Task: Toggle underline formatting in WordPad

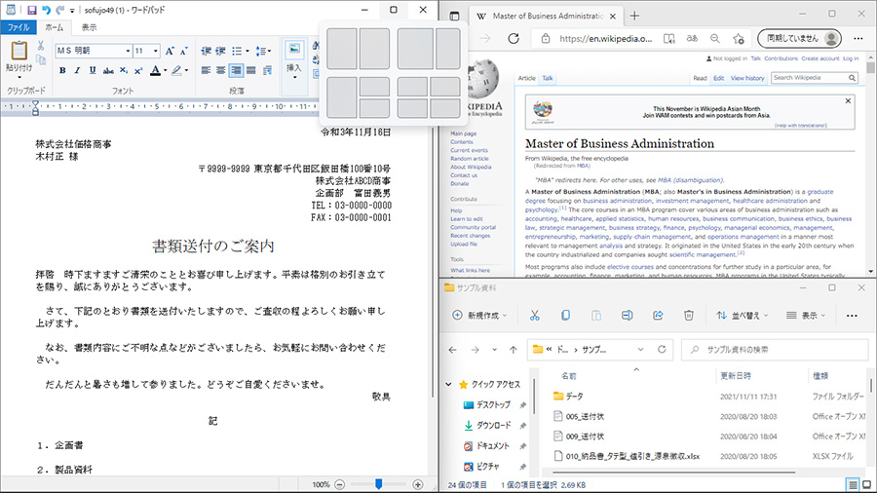Action: 94,70
